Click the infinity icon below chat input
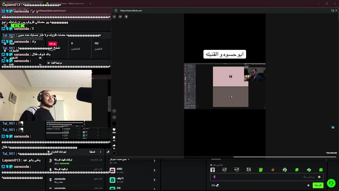Viewport: 339px width, 191px height. tap(213, 185)
